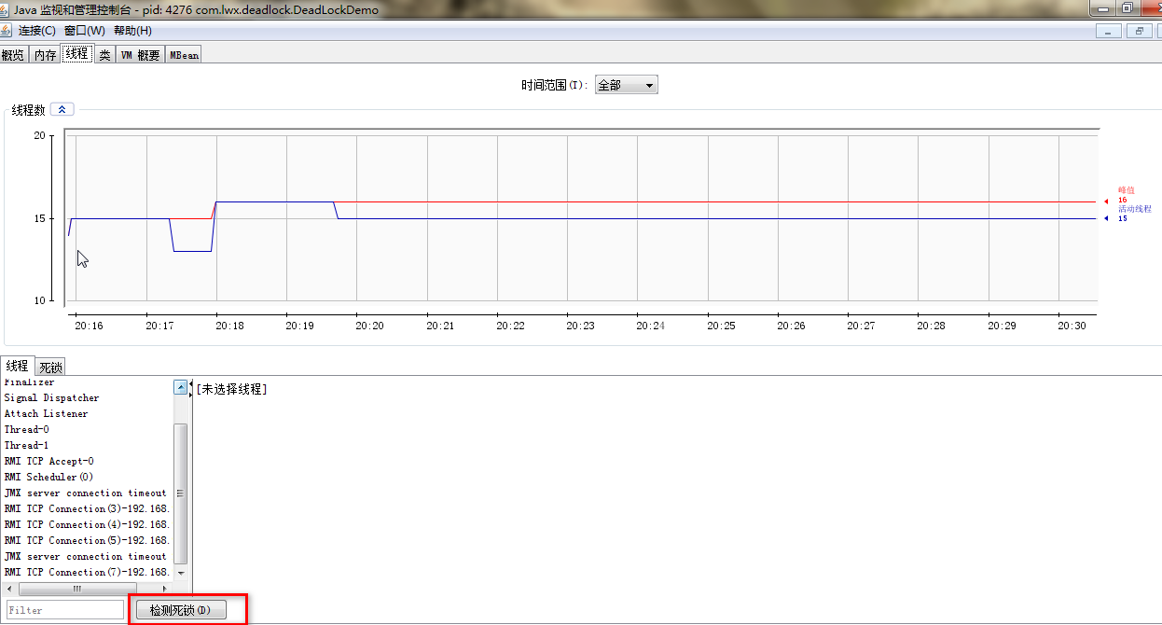Switch to the 概览 tab
The height and width of the screenshot is (625, 1162).
click(x=14, y=53)
